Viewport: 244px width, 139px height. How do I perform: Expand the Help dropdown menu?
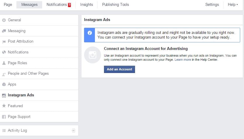233,5
